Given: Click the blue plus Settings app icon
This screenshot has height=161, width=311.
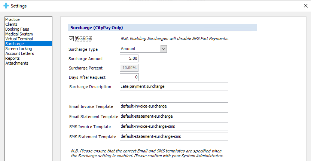Looking at the screenshot, I should 6,6.
